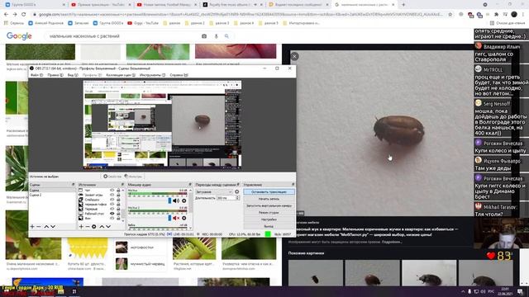This screenshot has width=529, height=297.
Task: Move source up in the Sources panel
Action: coord(102,227)
